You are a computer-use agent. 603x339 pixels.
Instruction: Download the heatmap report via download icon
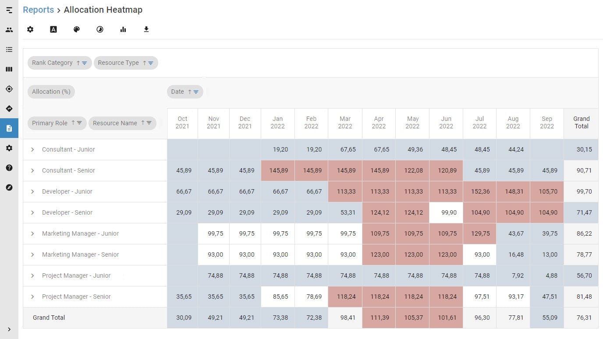coord(146,29)
